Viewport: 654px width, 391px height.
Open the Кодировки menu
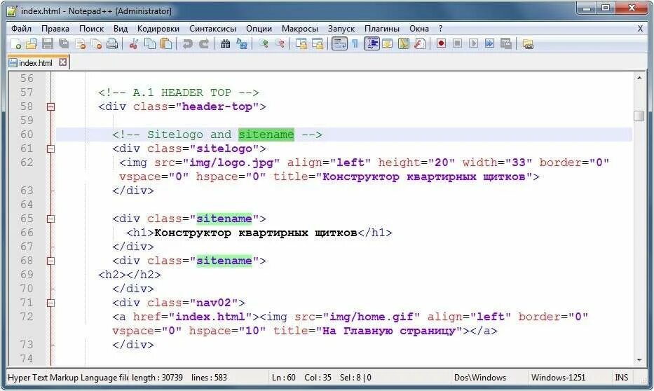(x=158, y=29)
